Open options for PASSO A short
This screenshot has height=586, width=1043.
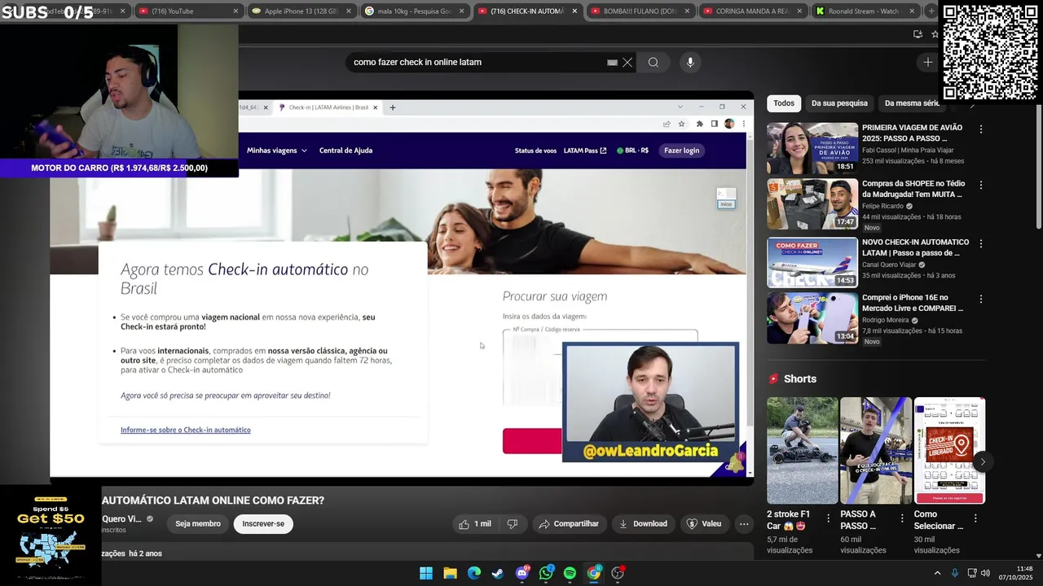(x=902, y=518)
